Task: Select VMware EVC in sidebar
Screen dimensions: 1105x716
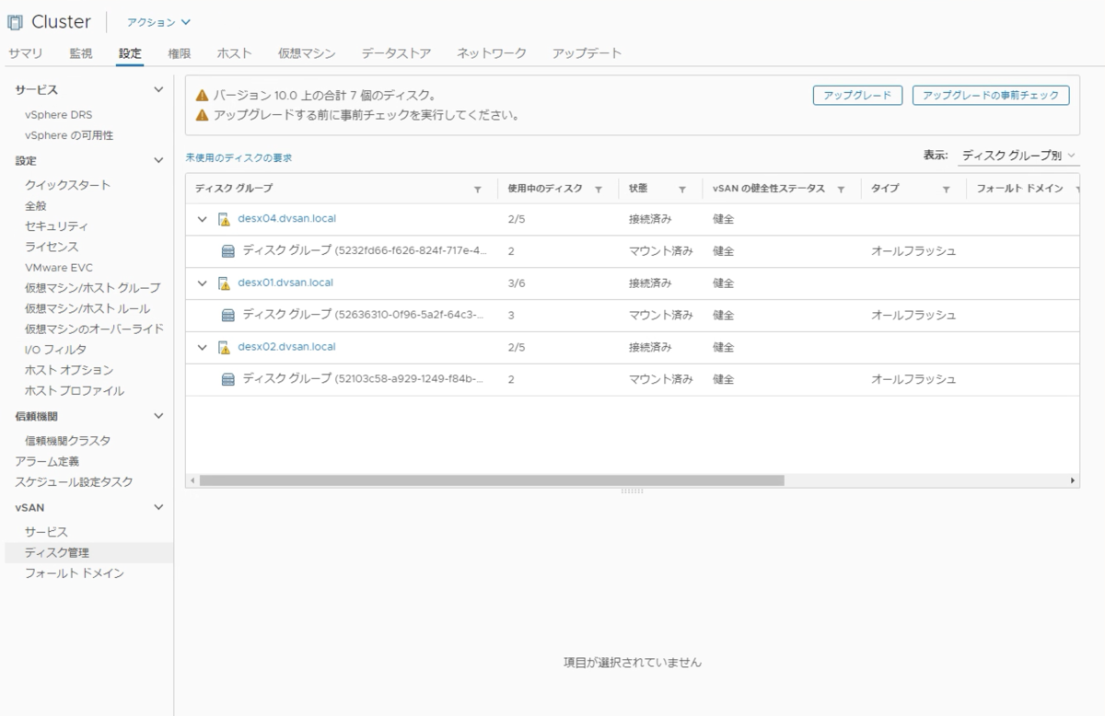Action: click(59, 267)
